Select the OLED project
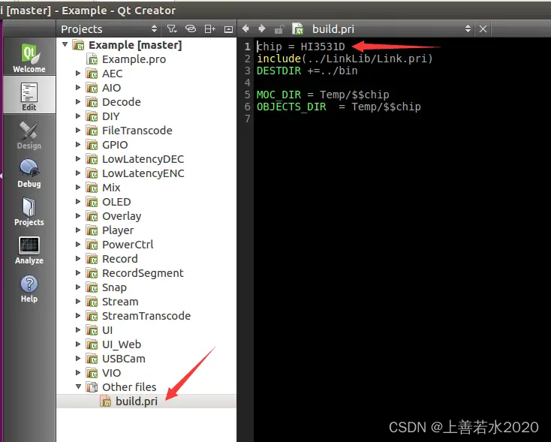 [x=116, y=202]
